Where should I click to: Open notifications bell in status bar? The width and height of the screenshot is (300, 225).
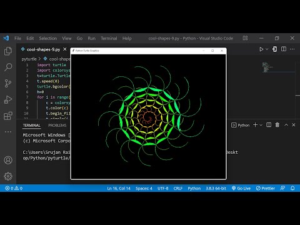(x=292, y=188)
